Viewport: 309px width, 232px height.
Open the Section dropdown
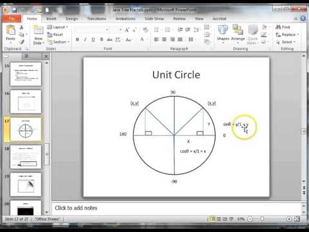point(58,42)
